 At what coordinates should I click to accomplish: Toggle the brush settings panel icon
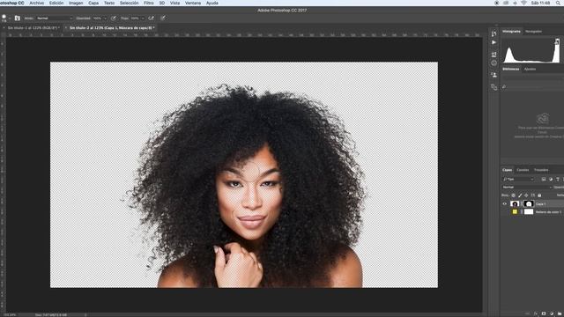(x=18, y=18)
